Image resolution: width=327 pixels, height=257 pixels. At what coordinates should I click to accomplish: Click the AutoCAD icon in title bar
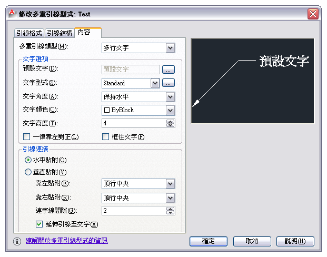point(12,13)
